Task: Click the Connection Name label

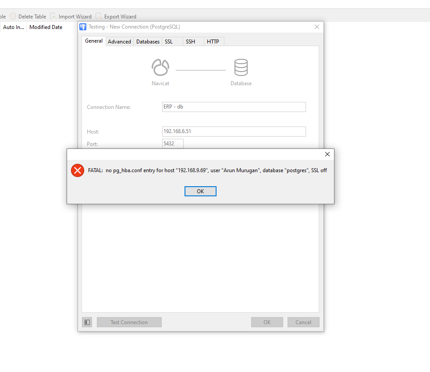Action: point(109,107)
